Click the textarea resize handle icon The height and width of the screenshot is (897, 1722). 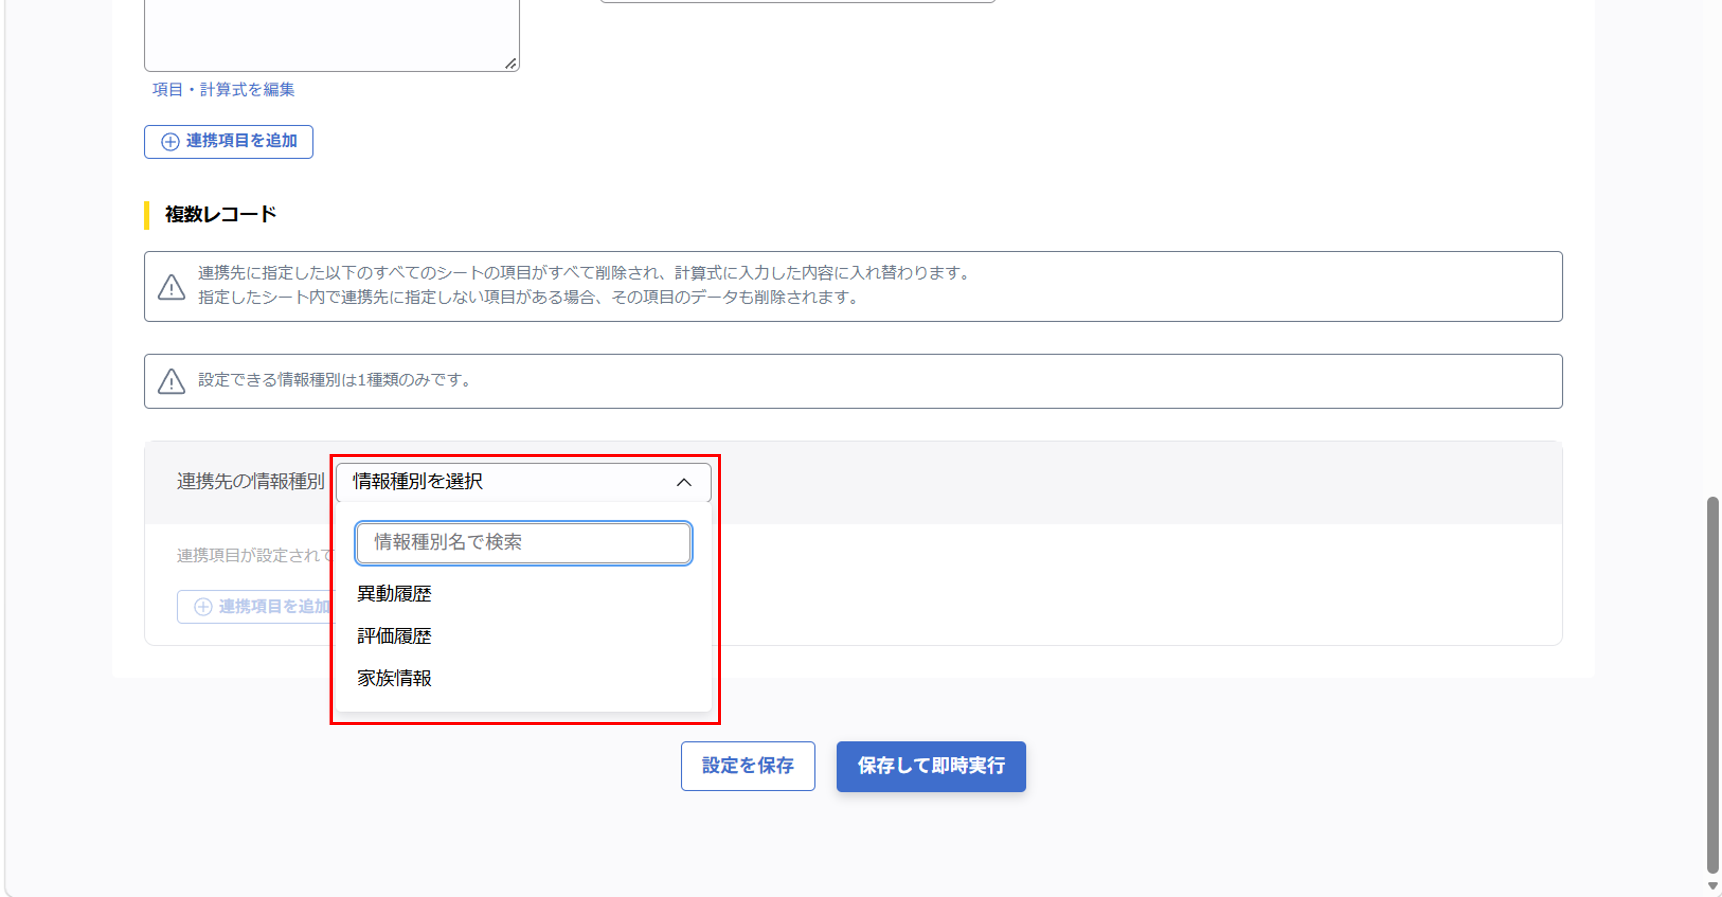(x=511, y=63)
